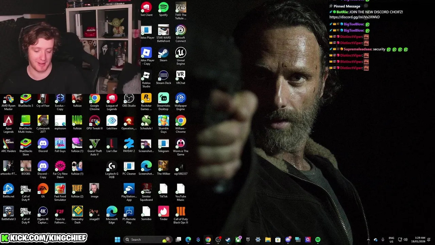Launch Geometry Dash desktop icon
The height and width of the screenshot is (245, 435).
tap(77, 215)
